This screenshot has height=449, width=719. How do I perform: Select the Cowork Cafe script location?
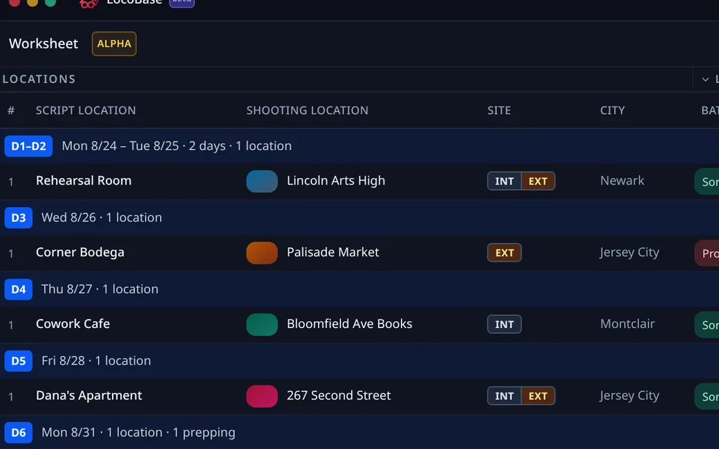click(x=73, y=324)
